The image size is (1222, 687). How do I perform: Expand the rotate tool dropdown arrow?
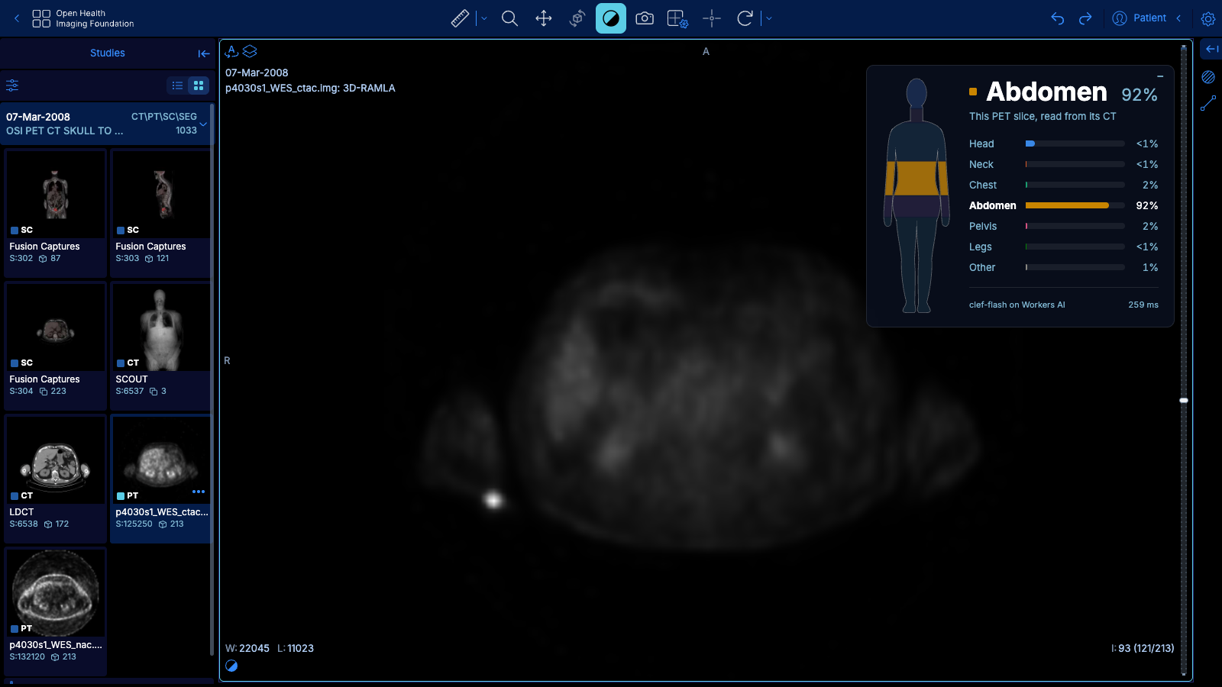(768, 18)
